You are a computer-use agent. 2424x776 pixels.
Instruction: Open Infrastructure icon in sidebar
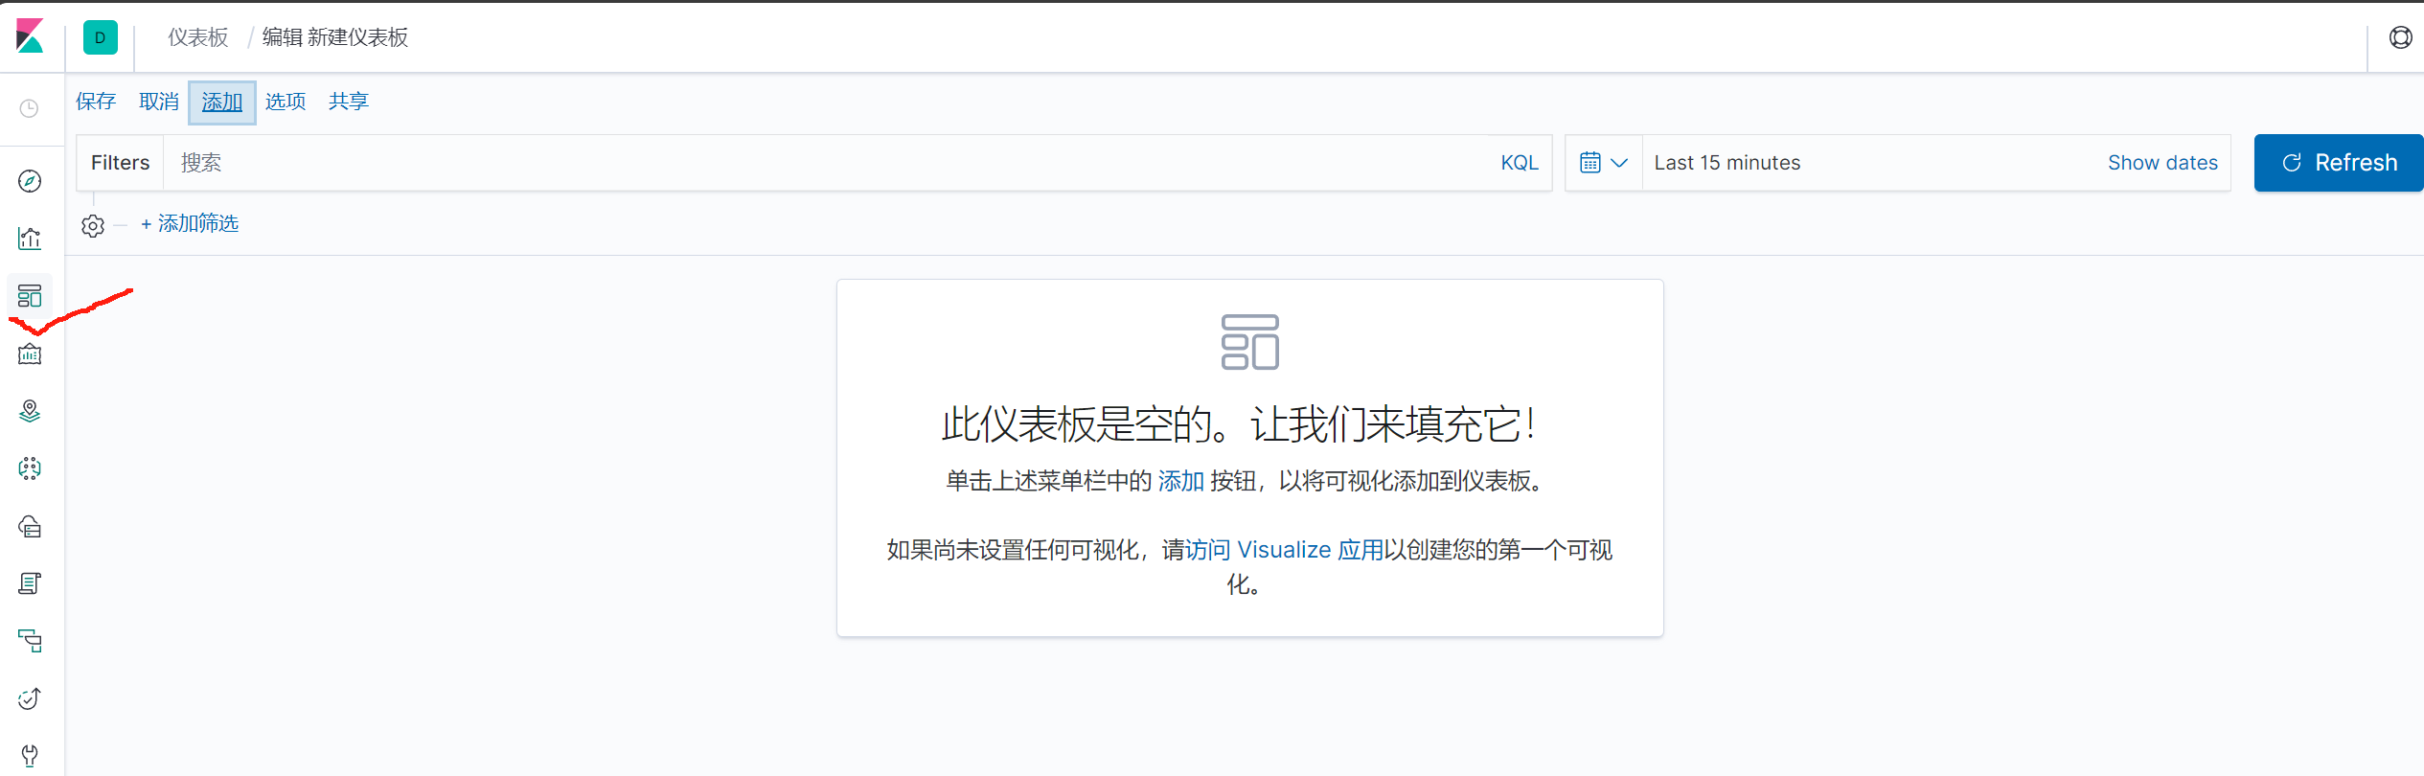click(30, 526)
